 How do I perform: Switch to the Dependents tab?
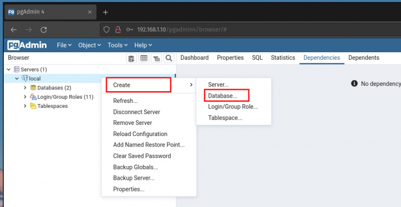tap(364, 58)
